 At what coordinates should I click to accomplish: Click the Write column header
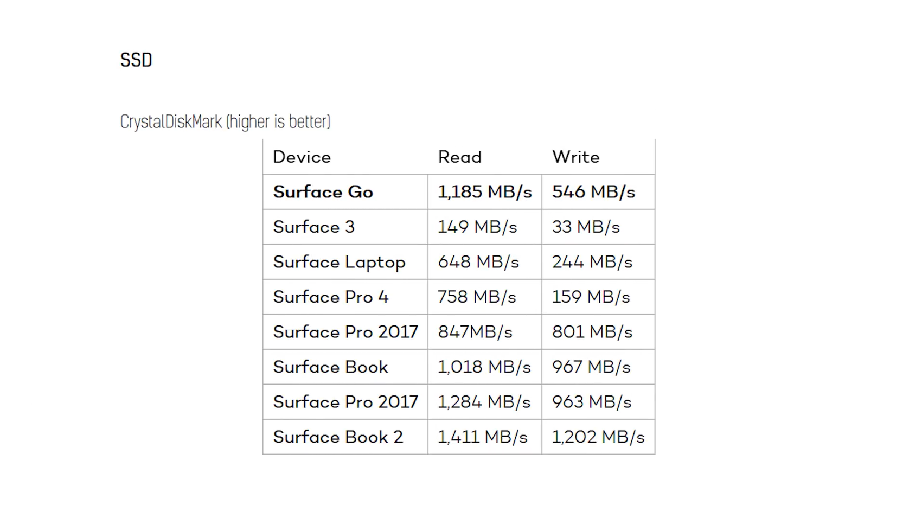coord(576,157)
